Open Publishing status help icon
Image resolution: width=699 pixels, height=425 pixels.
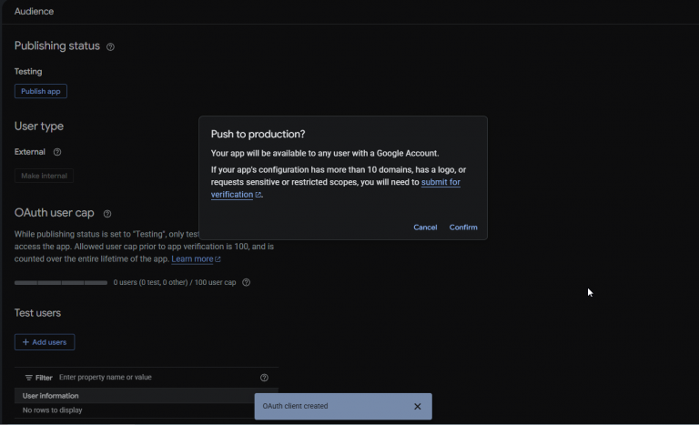pyautogui.click(x=110, y=46)
